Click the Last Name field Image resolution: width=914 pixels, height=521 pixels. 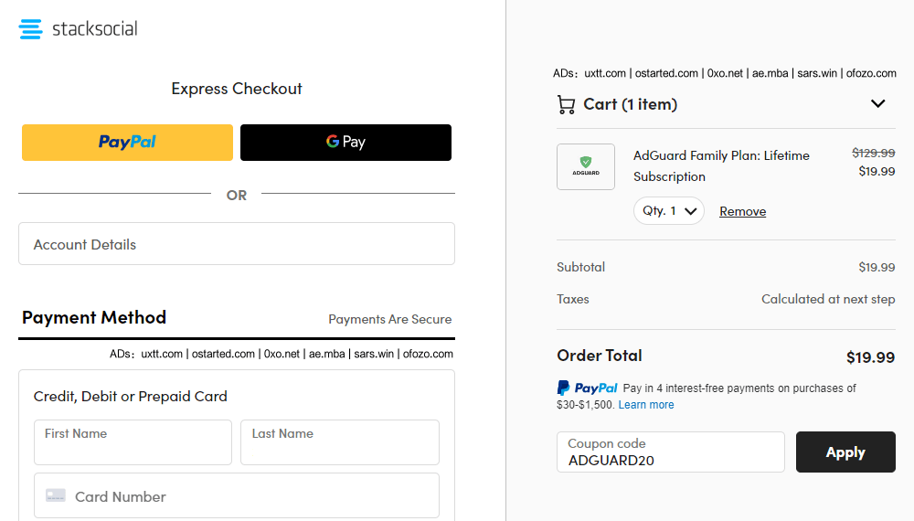point(340,443)
